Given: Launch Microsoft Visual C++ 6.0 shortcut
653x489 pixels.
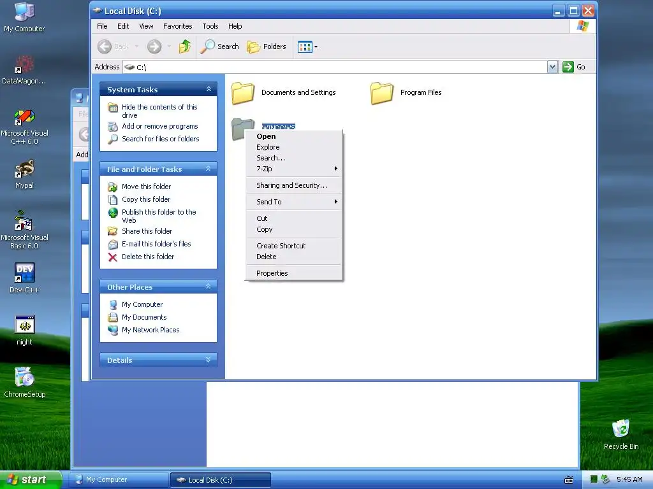Looking at the screenshot, I should [24, 127].
